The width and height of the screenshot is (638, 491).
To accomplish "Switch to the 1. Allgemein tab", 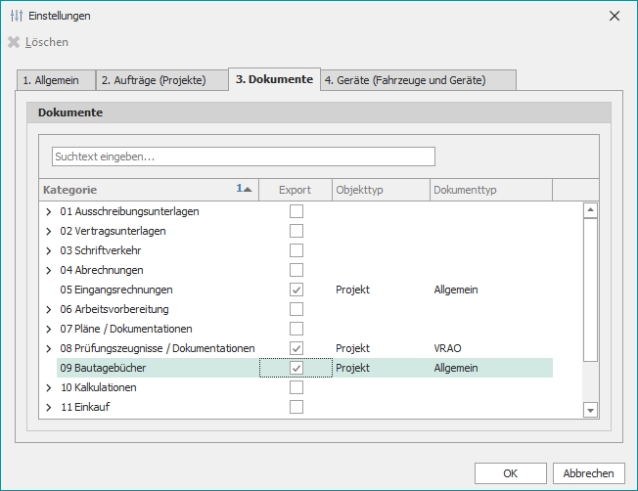I will click(57, 80).
